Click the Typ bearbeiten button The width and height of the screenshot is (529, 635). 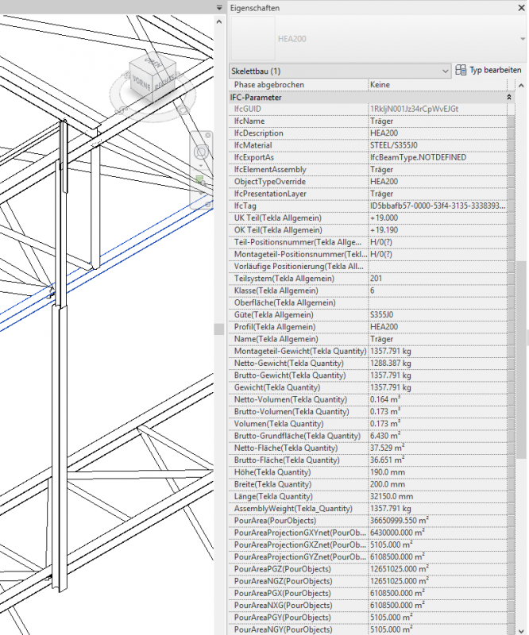click(488, 71)
